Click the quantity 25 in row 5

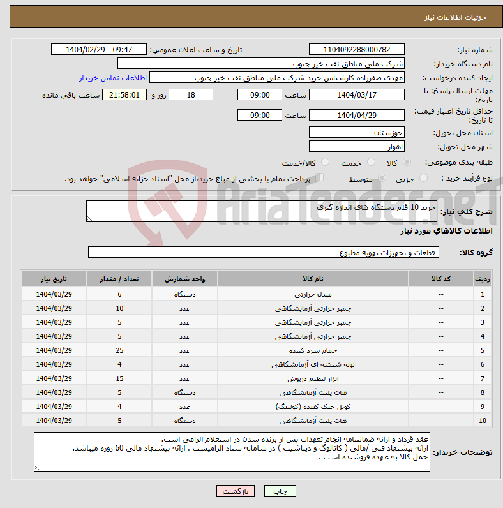tap(119, 350)
